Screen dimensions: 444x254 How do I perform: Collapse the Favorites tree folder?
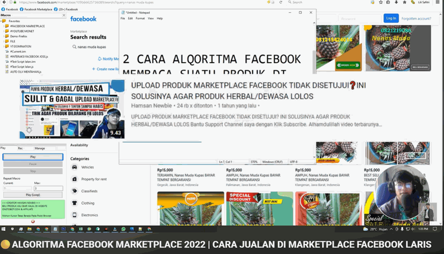click(3, 21)
